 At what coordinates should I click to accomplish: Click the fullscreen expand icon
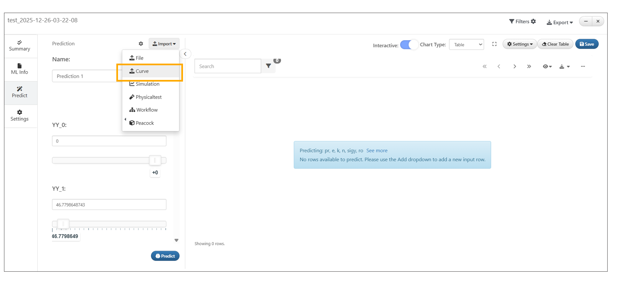pos(494,44)
